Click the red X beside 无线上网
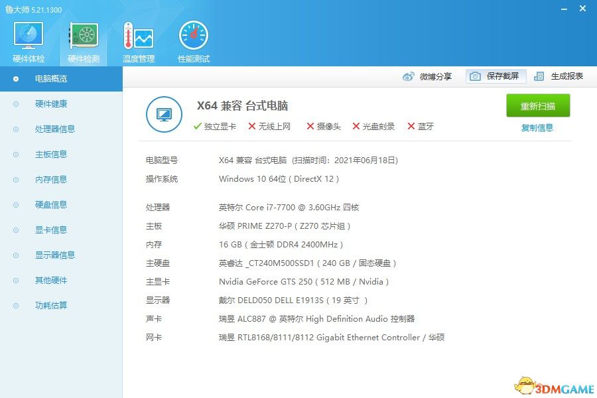This screenshot has height=398, width=597. pyautogui.click(x=251, y=126)
